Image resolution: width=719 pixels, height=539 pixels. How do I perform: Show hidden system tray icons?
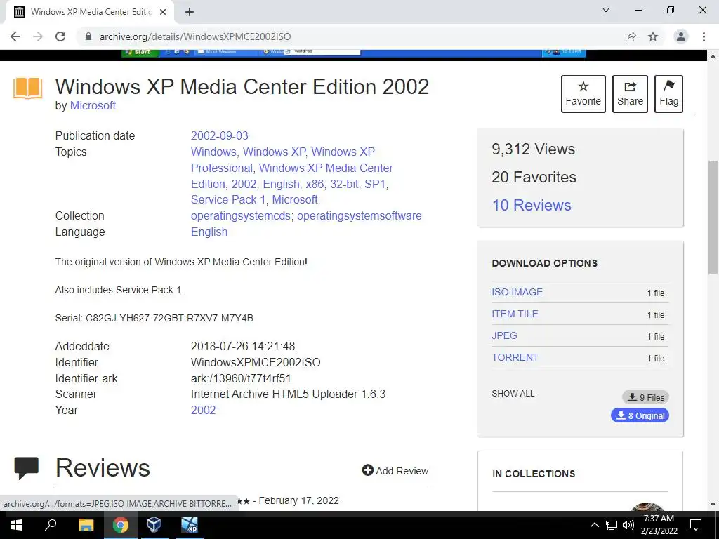(594, 525)
